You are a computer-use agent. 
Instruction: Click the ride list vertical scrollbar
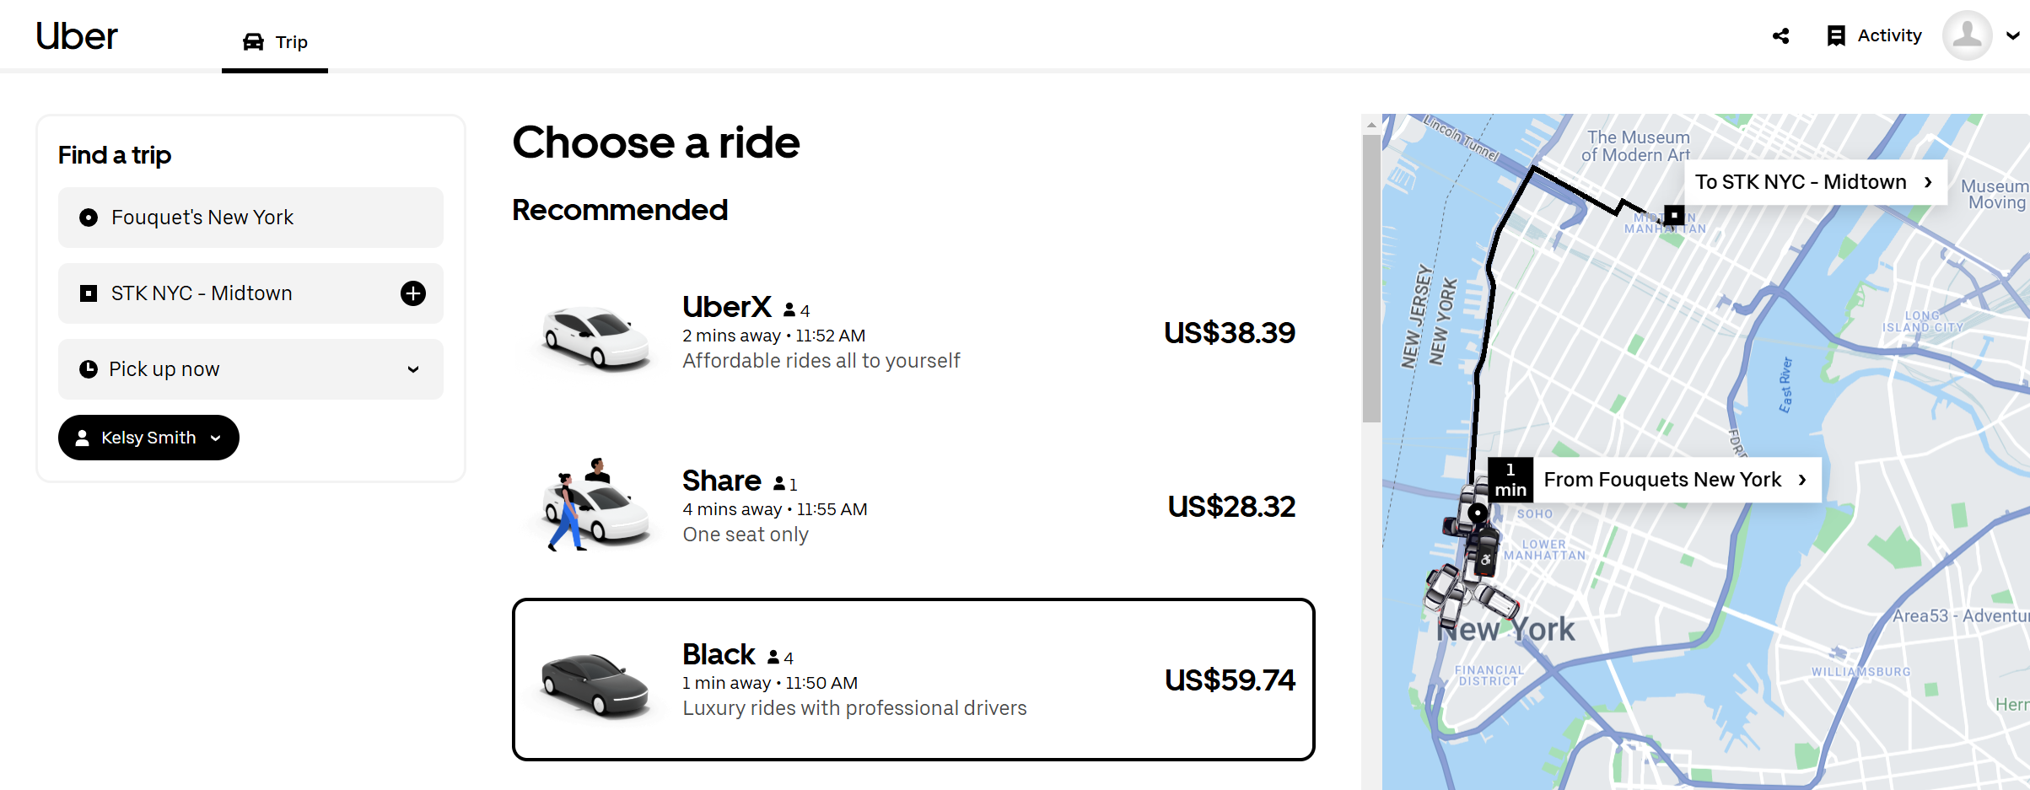pos(1371,278)
